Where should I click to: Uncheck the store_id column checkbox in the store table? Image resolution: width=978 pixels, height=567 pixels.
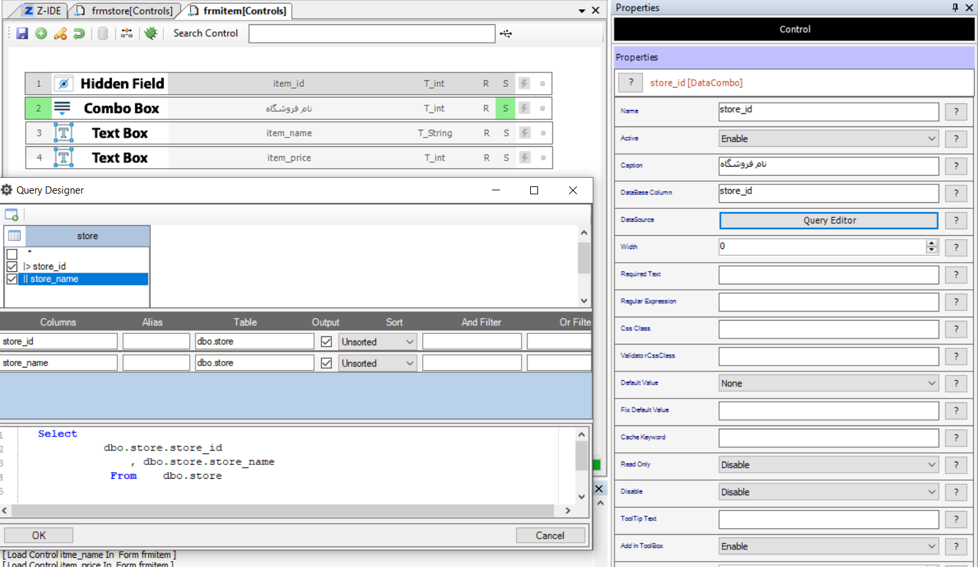[12, 267]
